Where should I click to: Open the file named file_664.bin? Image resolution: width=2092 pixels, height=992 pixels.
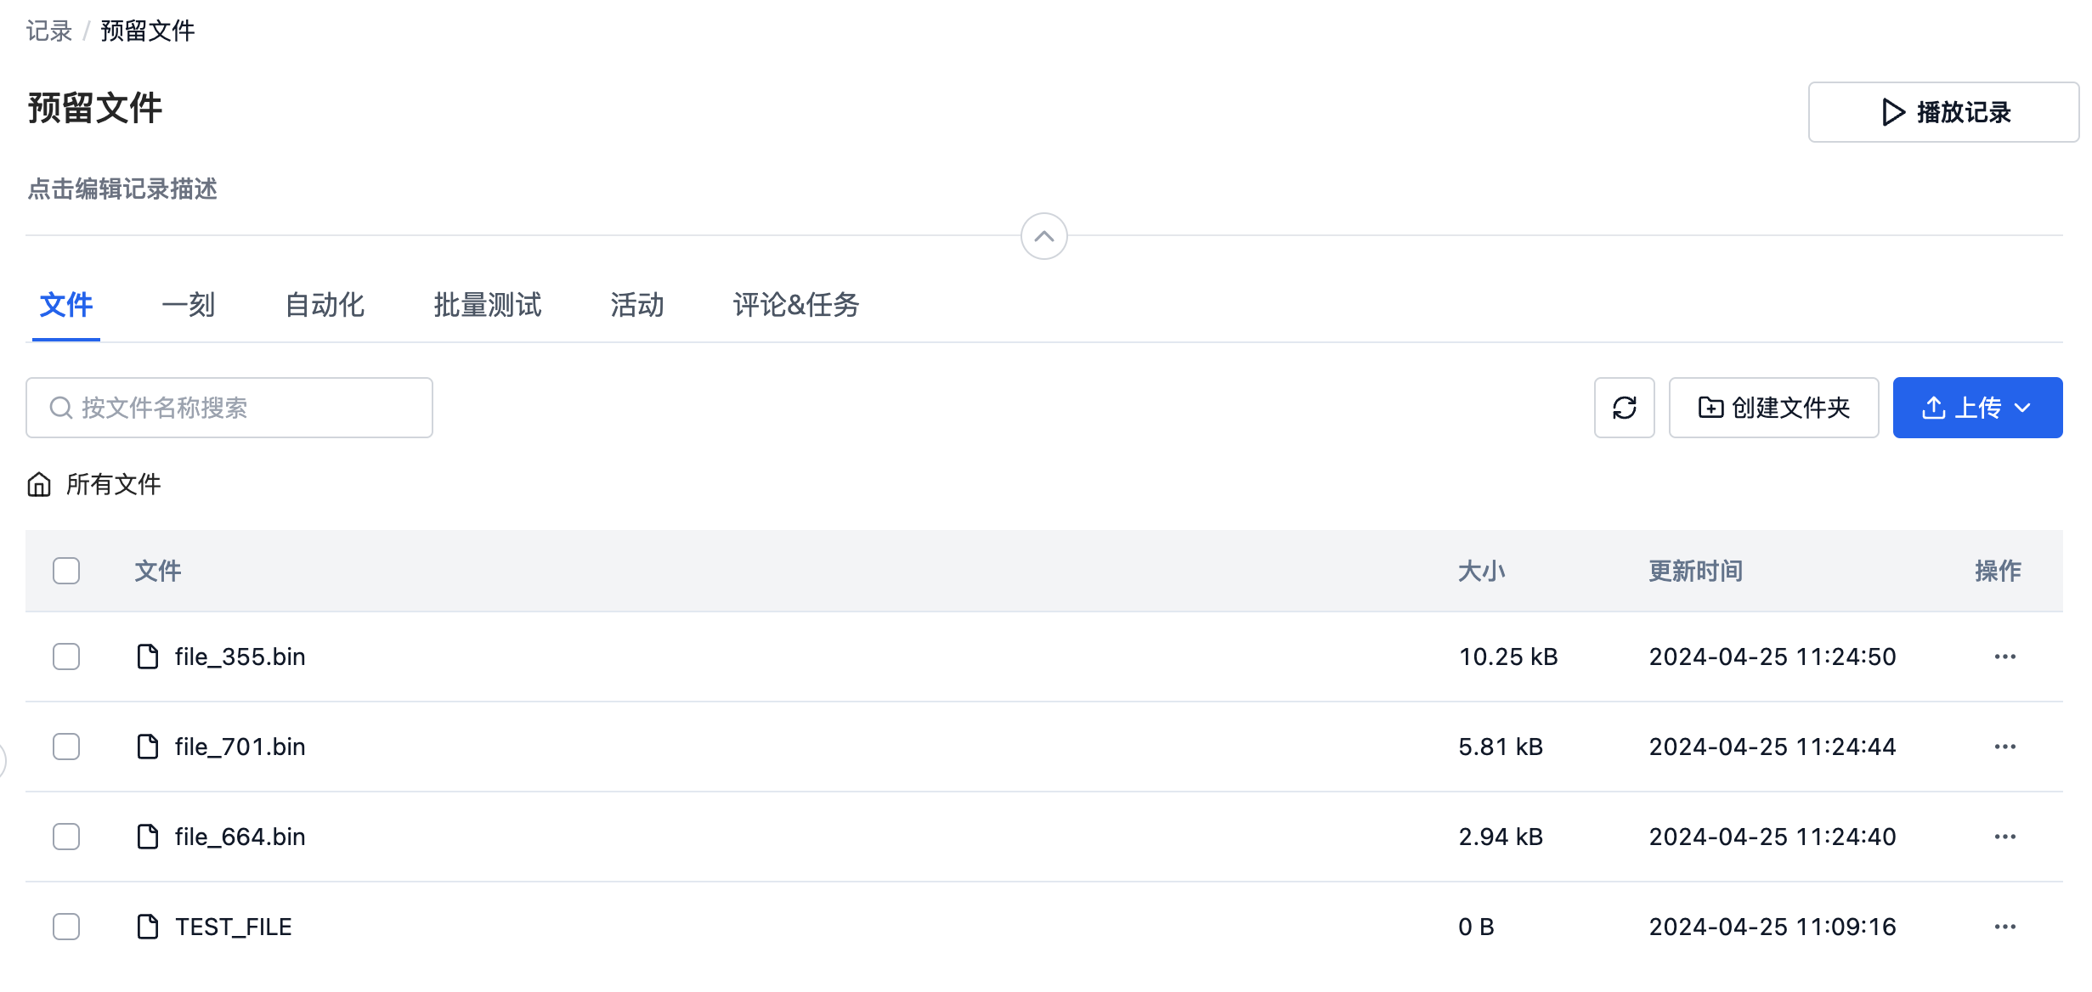240,837
